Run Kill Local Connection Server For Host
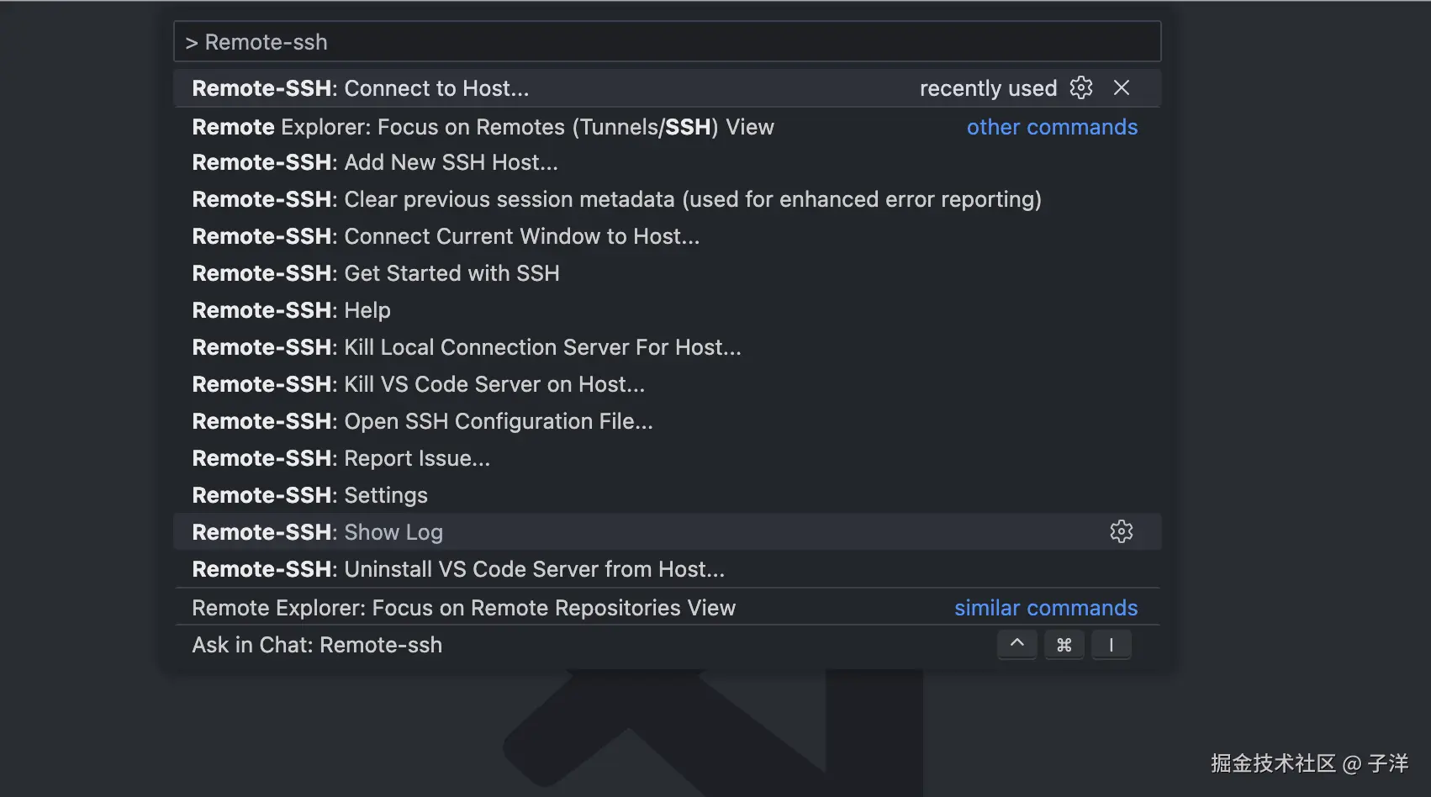This screenshot has width=1431, height=797. (x=467, y=347)
